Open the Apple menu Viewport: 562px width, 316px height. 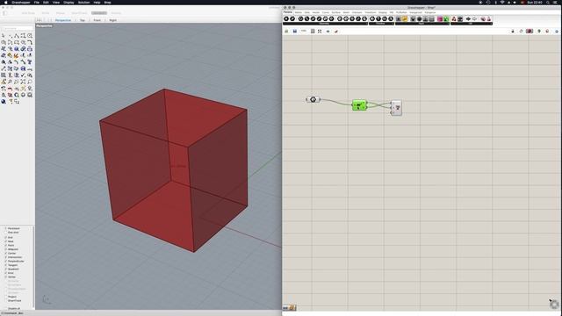[x=5, y=2]
